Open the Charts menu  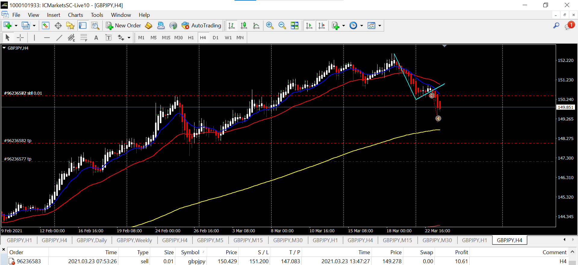click(75, 15)
